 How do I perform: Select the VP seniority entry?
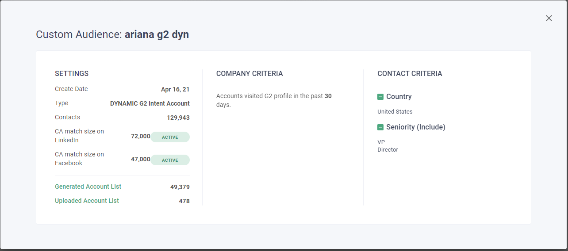point(381,142)
